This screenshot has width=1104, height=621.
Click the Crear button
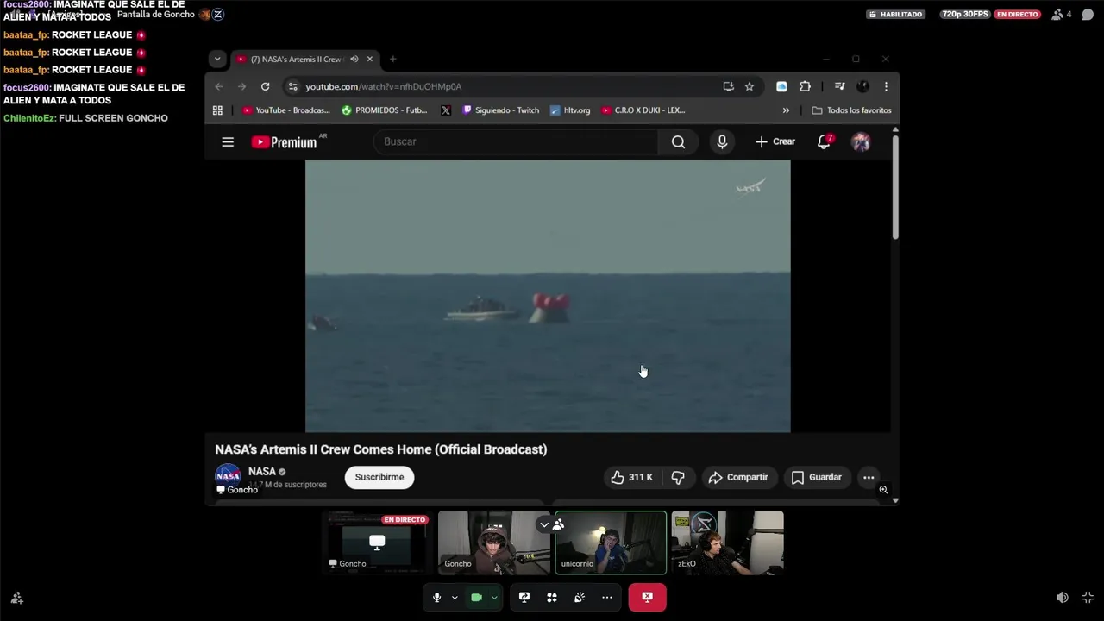[x=775, y=141]
